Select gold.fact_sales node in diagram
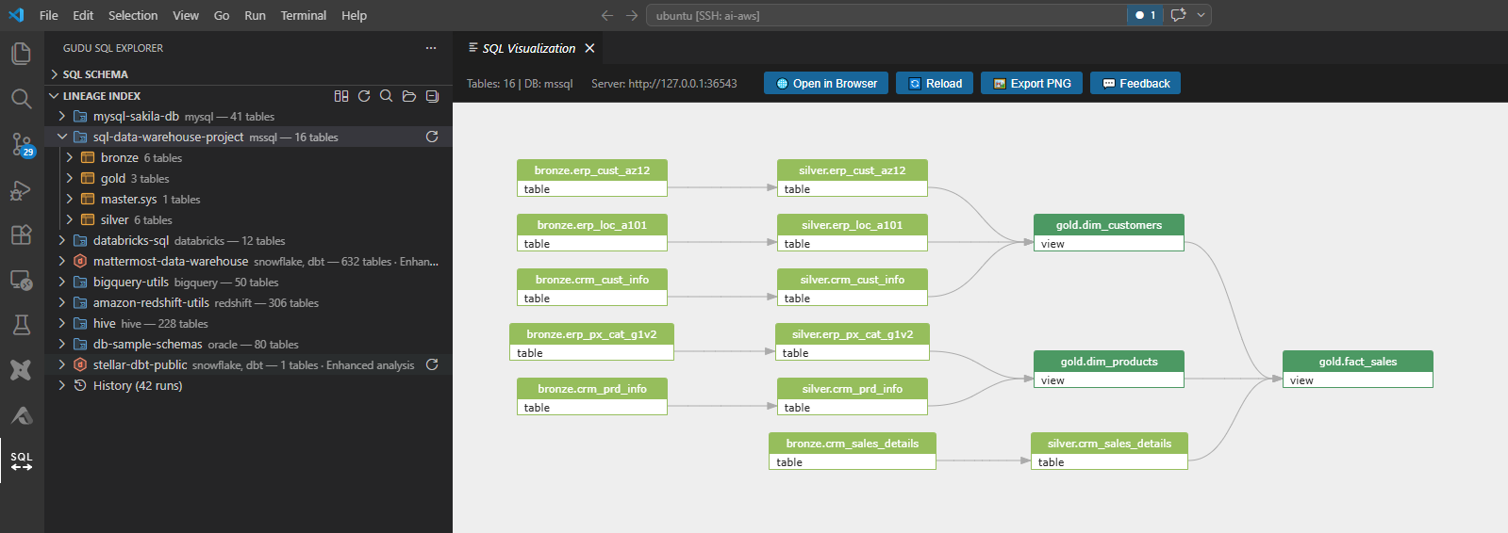The width and height of the screenshot is (1508, 533). click(1358, 369)
